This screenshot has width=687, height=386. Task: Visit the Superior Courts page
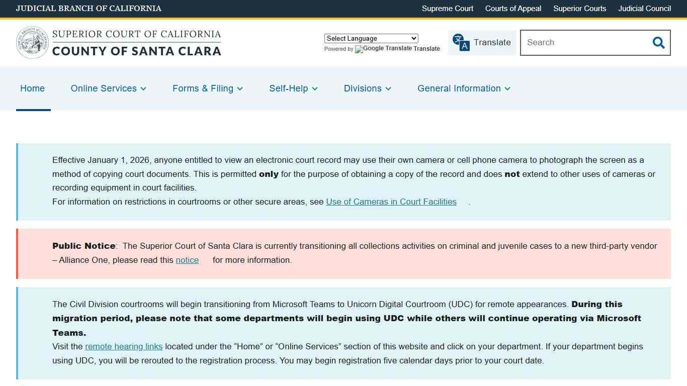(579, 9)
